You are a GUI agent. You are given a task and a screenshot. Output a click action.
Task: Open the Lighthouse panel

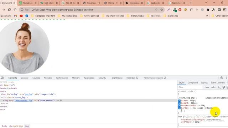pos(117,78)
